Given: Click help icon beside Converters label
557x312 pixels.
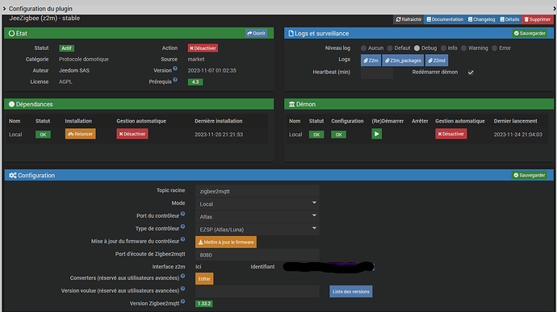Looking at the screenshot, I should [182, 276].
